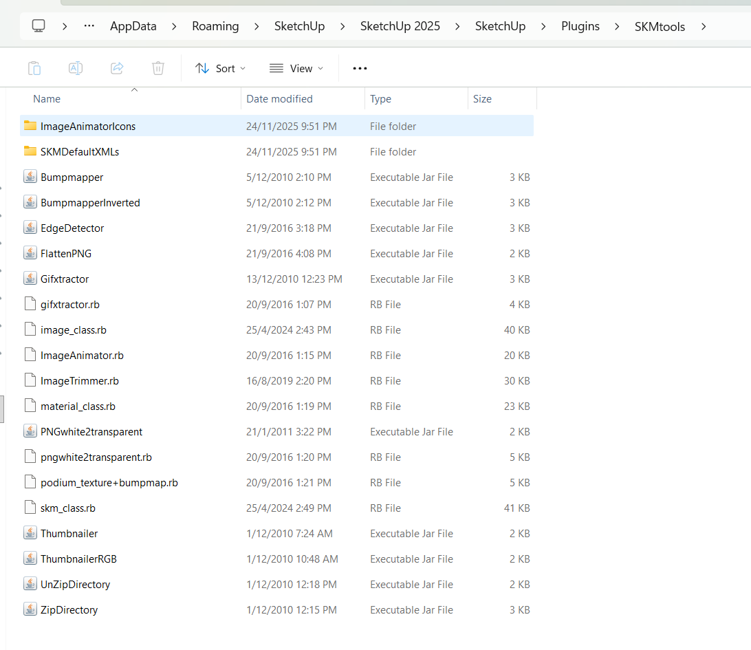Click the scrollbar on the left edge
751x650 pixels.
coord(3,409)
